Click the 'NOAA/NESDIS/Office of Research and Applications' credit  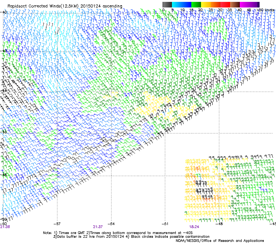click(x=220, y=240)
